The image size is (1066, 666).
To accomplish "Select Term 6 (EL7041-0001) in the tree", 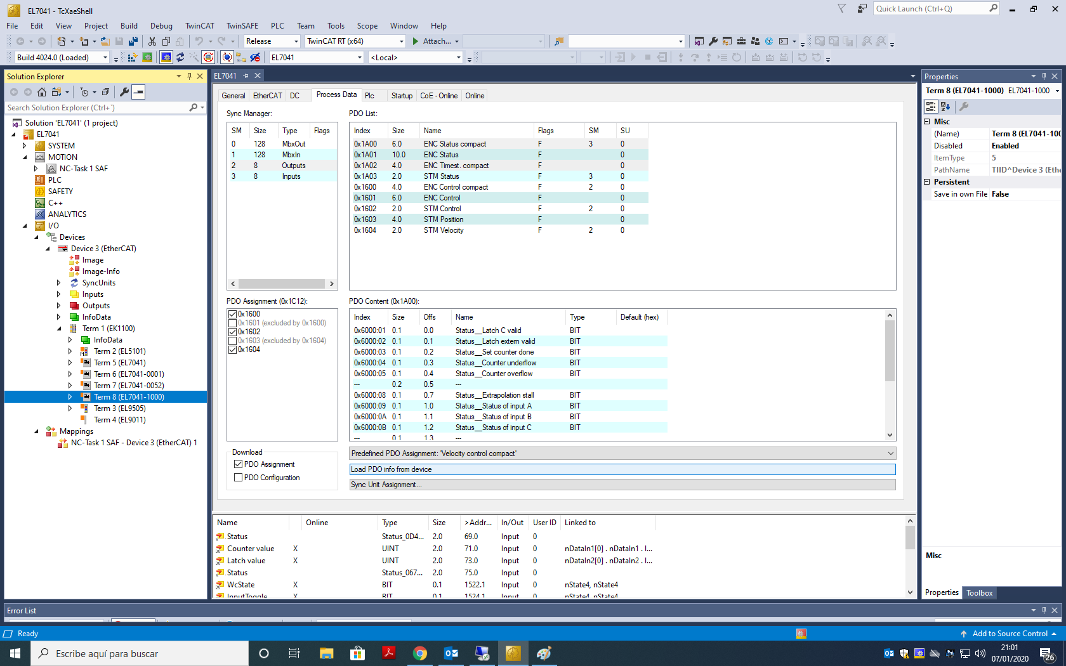I will pos(129,374).
